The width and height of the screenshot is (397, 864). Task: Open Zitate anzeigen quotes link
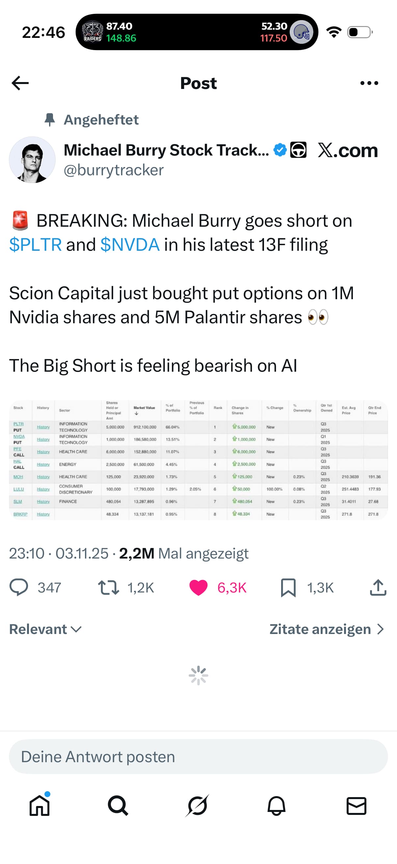[326, 629]
